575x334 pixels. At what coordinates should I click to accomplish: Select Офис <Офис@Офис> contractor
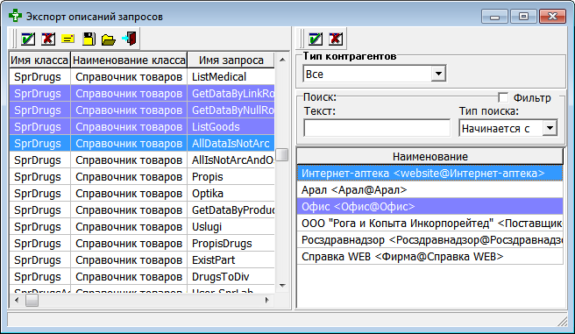point(429,206)
